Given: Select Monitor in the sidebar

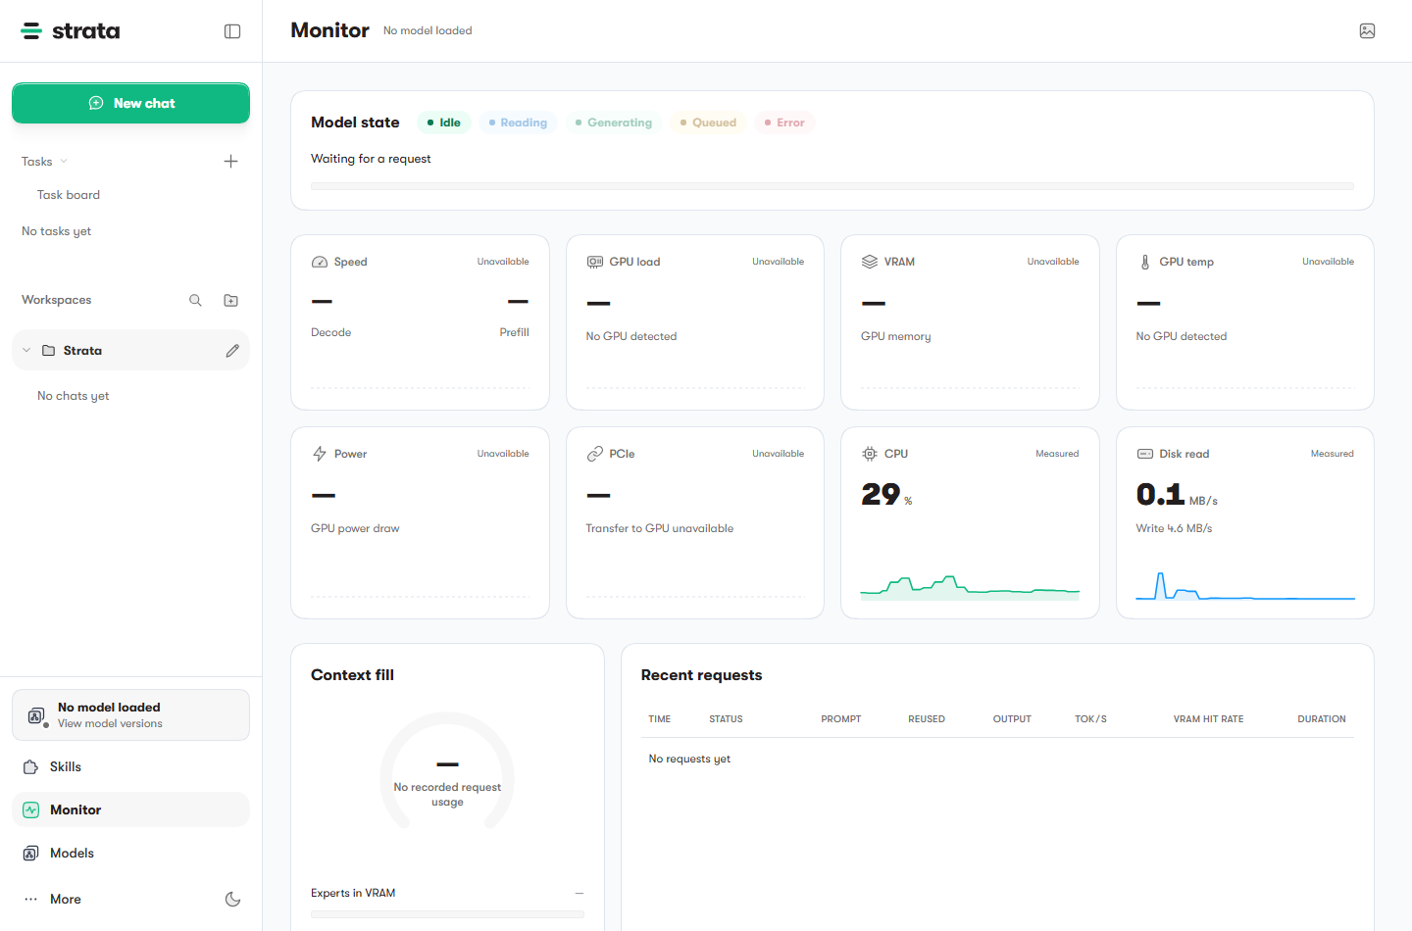Looking at the screenshot, I should (x=130, y=810).
